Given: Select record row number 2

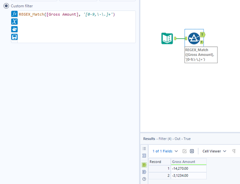Looking at the screenshot, I should (x=159, y=176).
